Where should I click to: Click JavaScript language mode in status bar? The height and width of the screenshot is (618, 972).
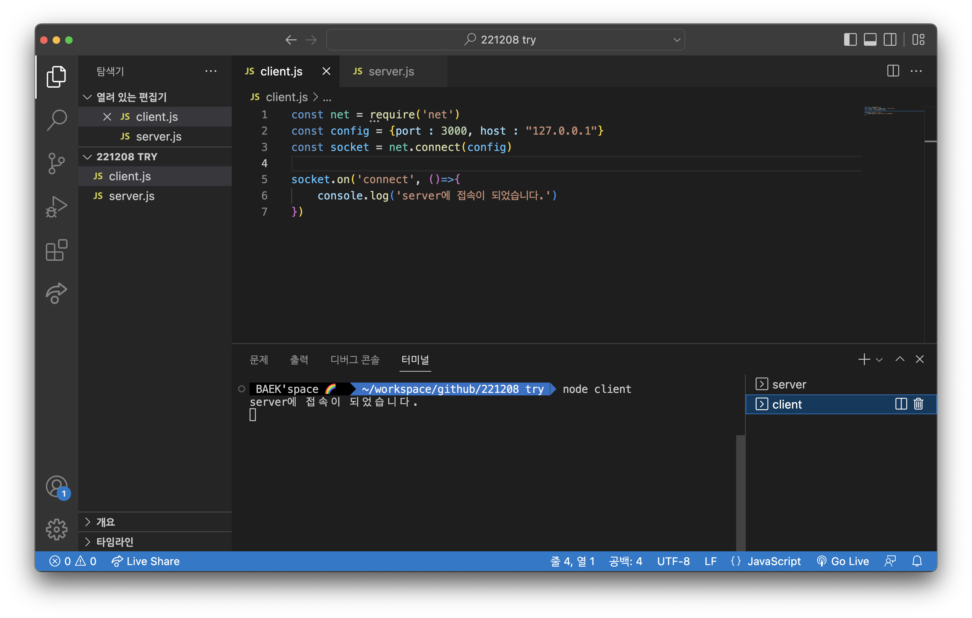coord(773,561)
